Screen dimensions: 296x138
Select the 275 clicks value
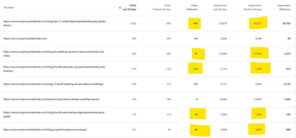(134, 69)
